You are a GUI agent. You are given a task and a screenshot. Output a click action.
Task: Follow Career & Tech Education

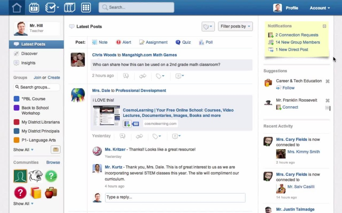[288, 88]
